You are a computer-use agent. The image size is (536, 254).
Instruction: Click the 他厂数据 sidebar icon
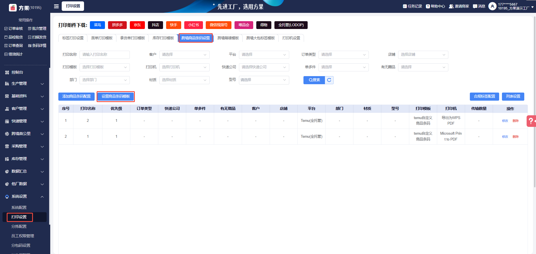pos(7,184)
